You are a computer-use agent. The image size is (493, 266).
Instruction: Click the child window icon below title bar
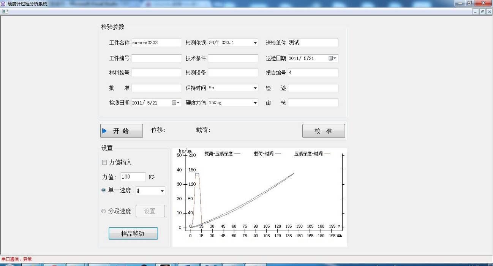pos(5,11)
